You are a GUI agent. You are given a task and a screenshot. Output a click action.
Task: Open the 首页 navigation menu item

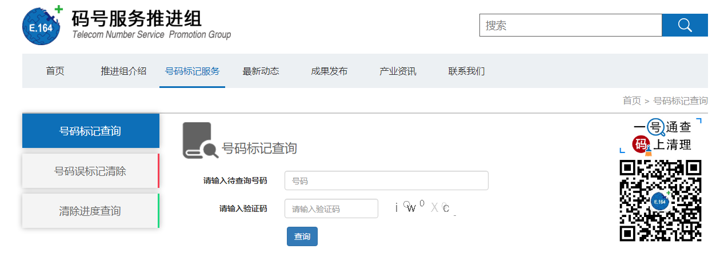55,71
